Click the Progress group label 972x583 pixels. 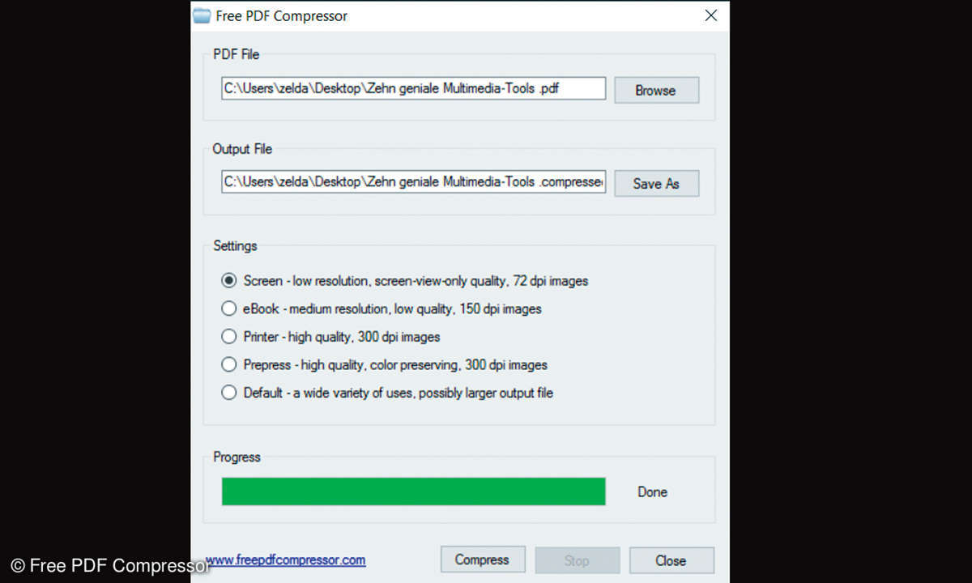click(237, 457)
